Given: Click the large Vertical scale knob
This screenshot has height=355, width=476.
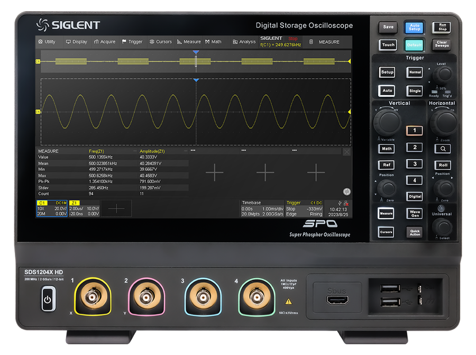Looking at the screenshot, I should point(387,122).
